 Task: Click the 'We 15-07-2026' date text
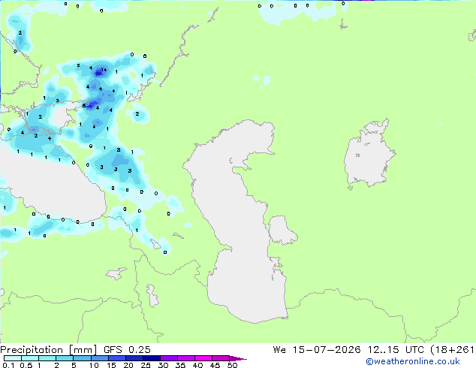[x=317, y=349]
